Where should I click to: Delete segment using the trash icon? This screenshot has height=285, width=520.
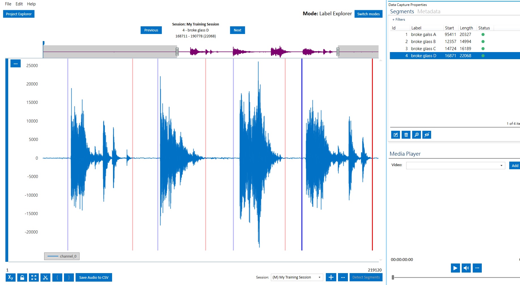point(406,135)
